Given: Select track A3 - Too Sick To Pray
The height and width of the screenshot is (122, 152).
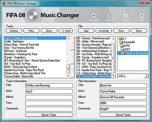Looking at the screenshot, I should coord(35,64).
